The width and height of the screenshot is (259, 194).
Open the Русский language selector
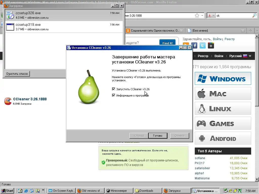[x=238, y=56]
